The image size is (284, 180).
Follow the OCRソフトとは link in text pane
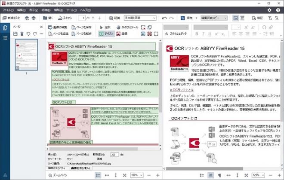[x=182, y=90]
